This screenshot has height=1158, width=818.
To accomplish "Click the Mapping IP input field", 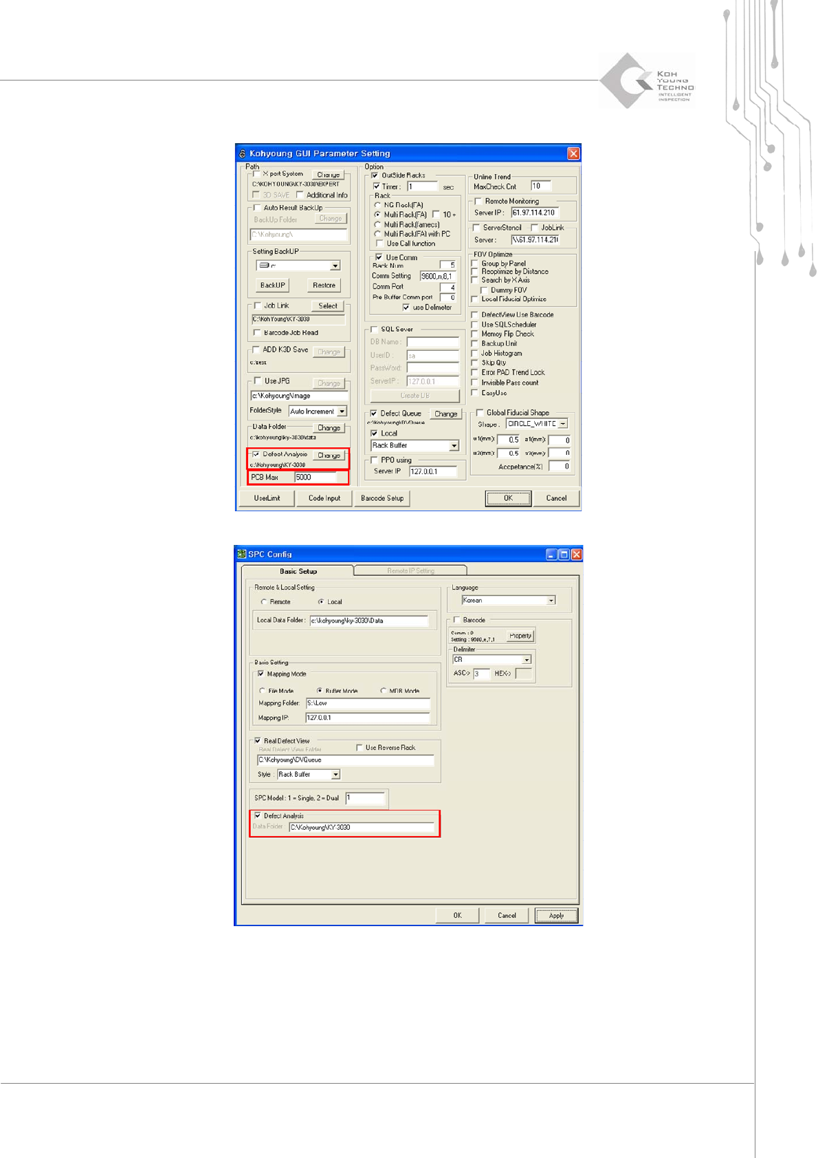I will [x=368, y=718].
